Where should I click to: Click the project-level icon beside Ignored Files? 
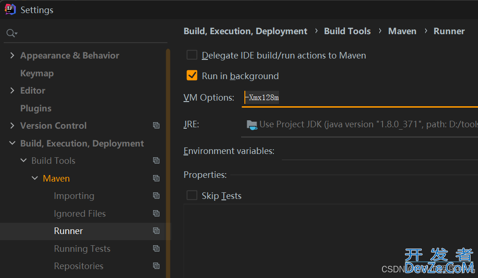tap(156, 213)
